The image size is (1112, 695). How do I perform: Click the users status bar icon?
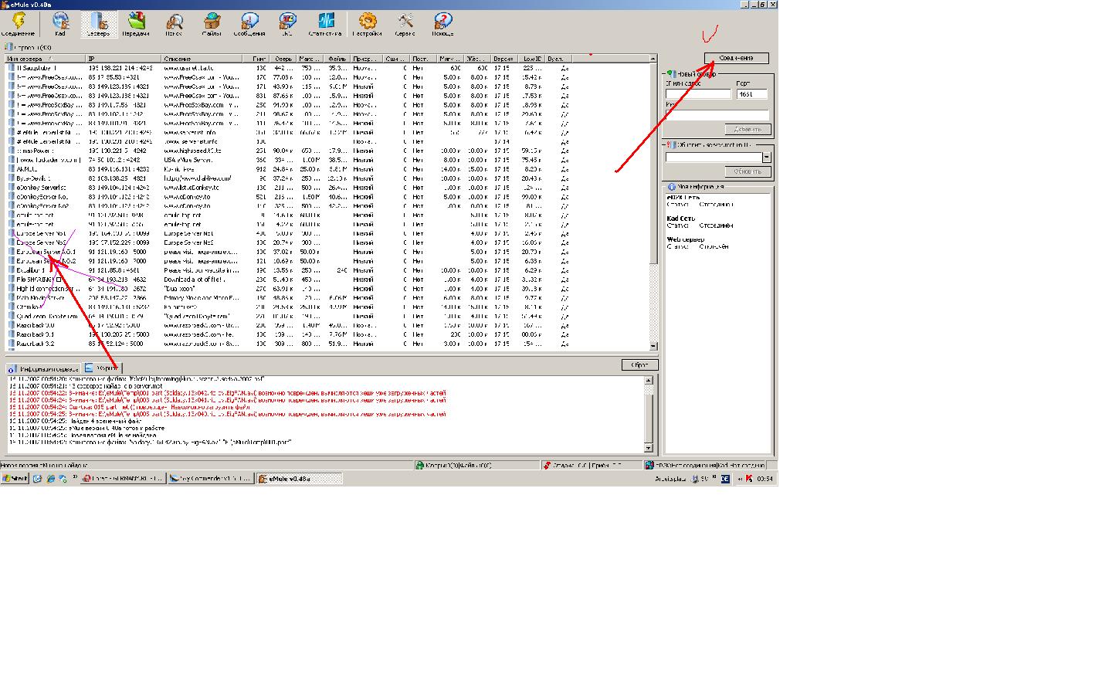click(420, 466)
